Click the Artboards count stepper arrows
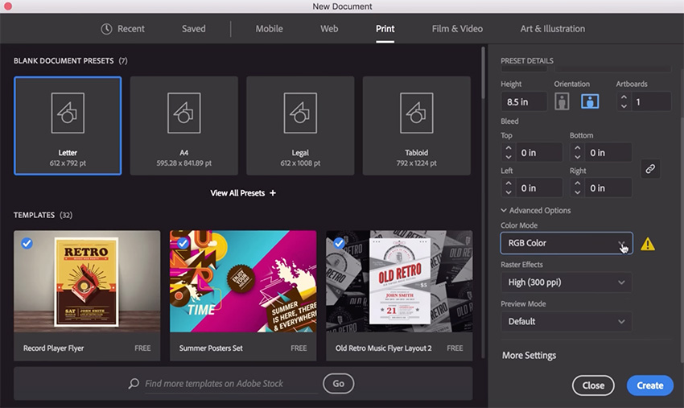This screenshot has height=408, width=684. (x=624, y=102)
